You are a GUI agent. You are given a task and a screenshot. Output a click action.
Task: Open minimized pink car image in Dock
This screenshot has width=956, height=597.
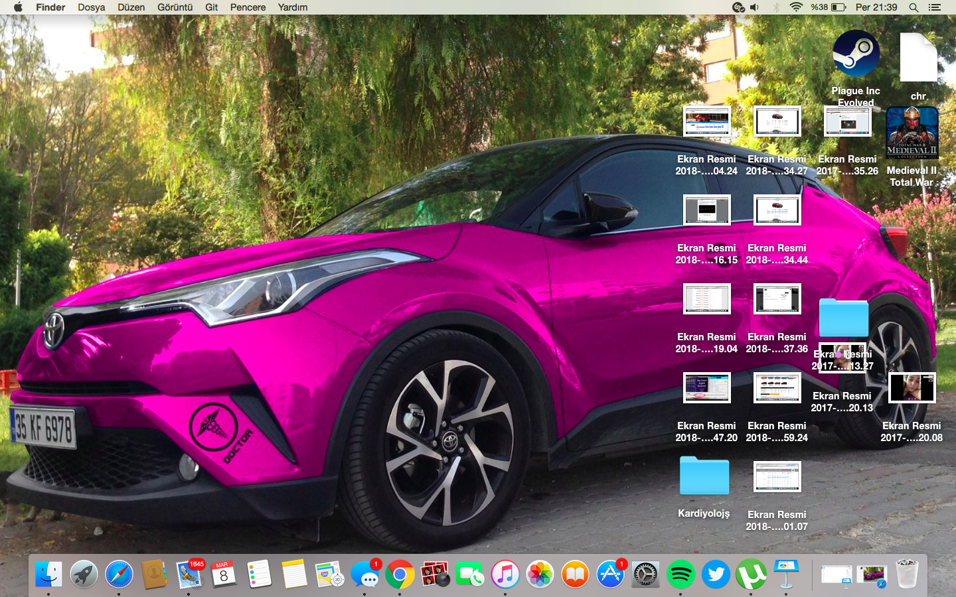tap(872, 575)
